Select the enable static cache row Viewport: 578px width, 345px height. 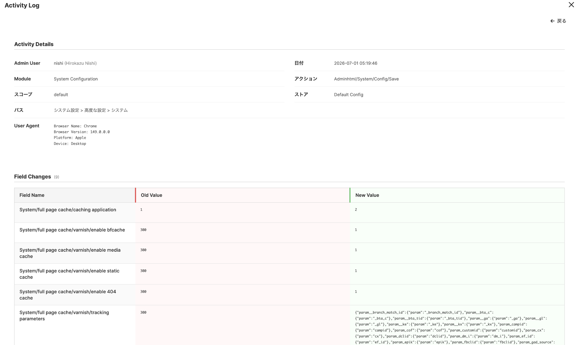289,274
